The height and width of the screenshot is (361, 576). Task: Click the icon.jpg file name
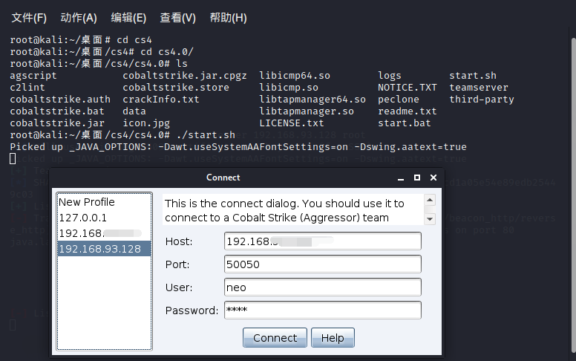coord(146,123)
